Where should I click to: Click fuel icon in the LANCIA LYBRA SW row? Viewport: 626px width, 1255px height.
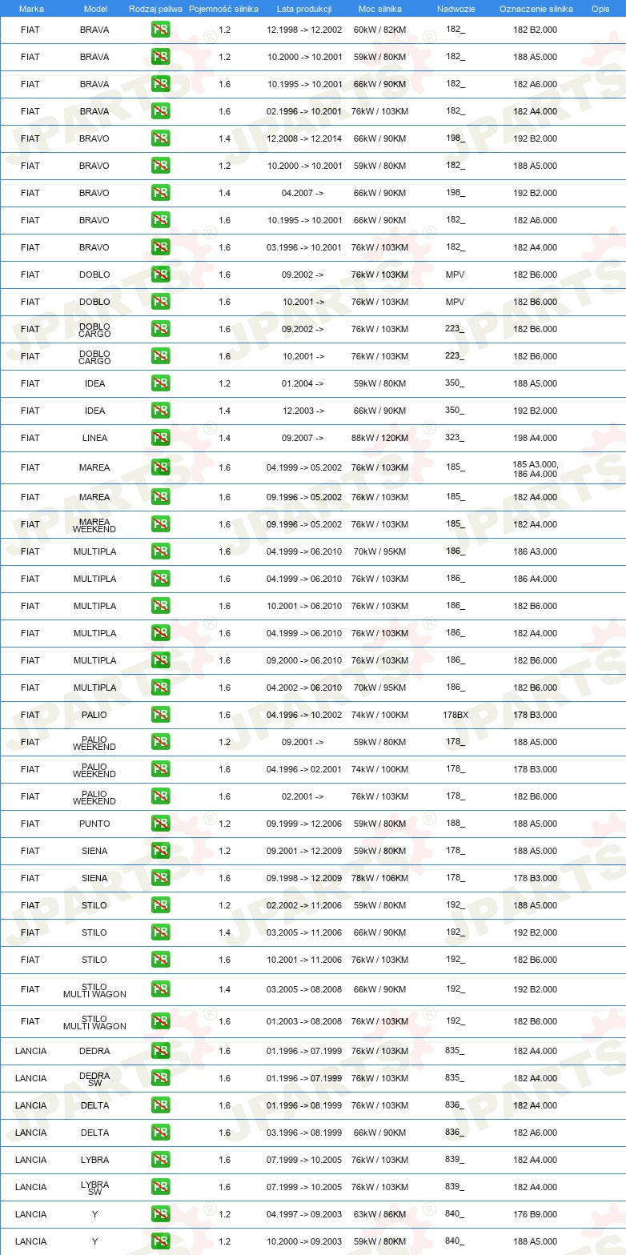160,1187
